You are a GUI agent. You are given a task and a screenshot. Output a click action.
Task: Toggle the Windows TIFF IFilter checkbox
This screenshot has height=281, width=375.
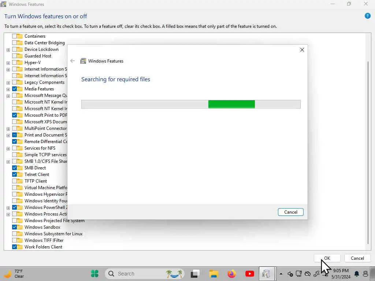click(14, 240)
